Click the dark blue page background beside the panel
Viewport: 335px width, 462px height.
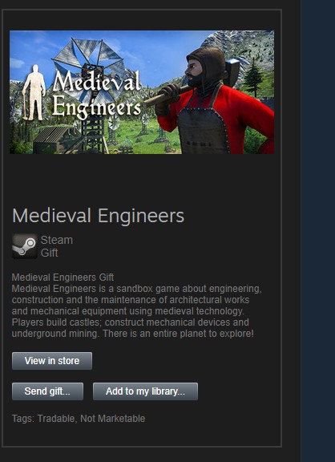pos(318,231)
